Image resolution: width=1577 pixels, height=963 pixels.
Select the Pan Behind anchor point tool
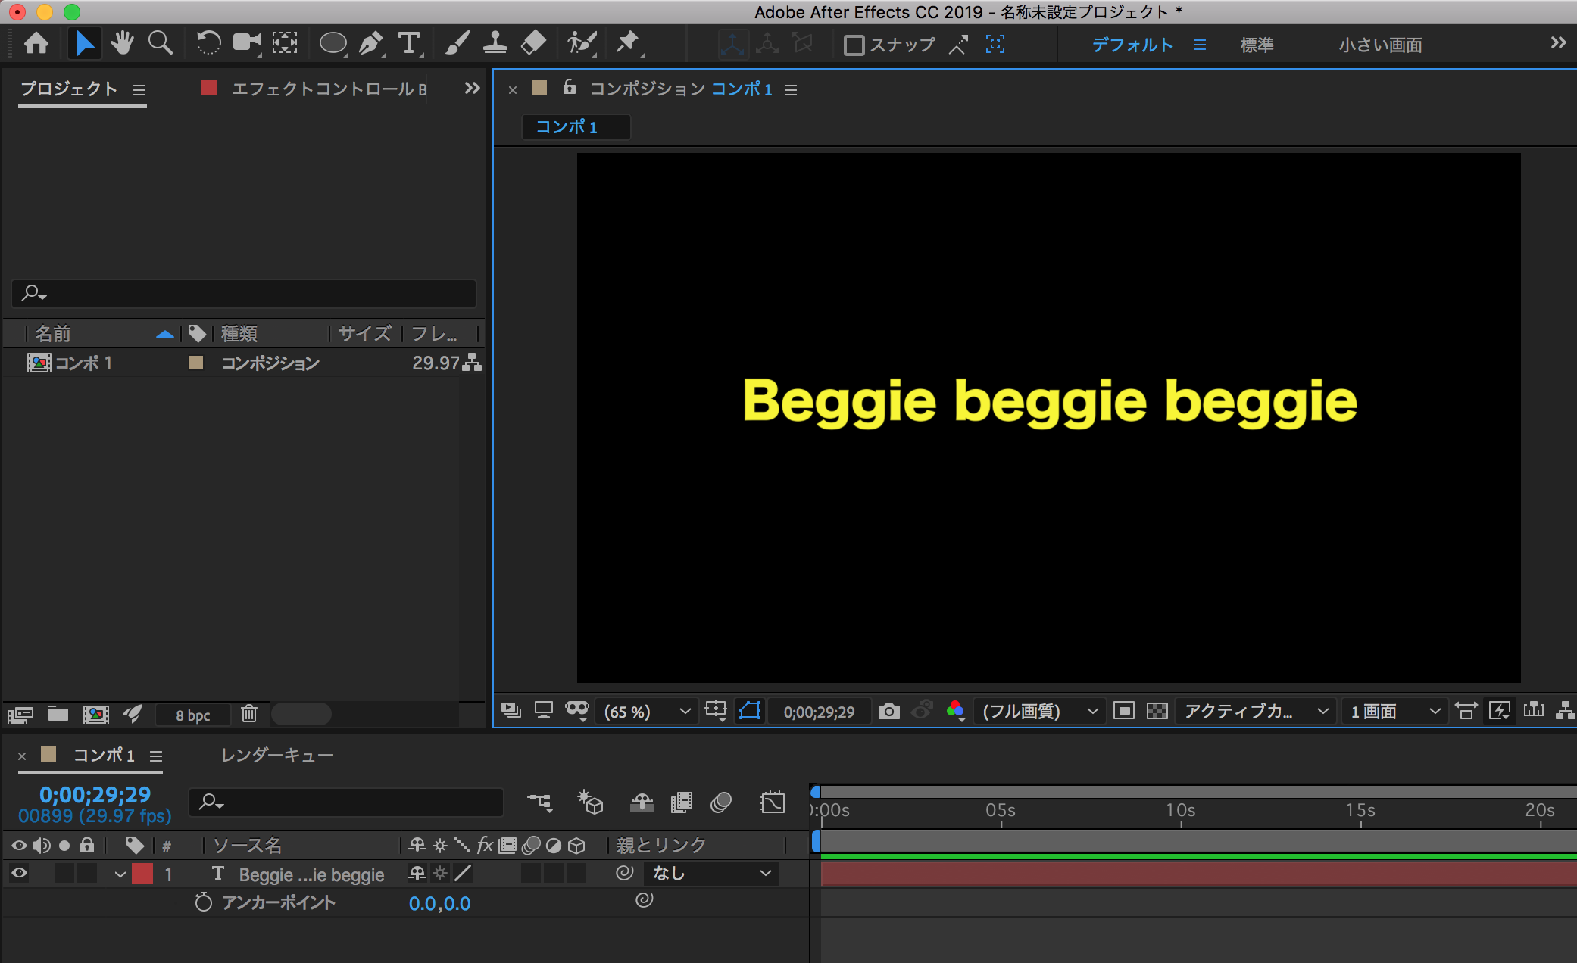point(285,43)
